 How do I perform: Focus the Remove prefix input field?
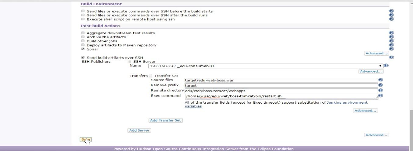[281, 85]
